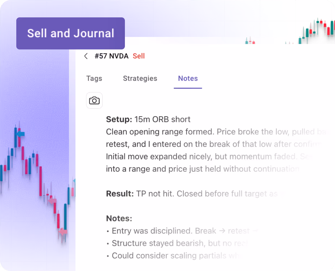The image size is (335, 271).
Task: Select the Notes tab
Action: [188, 78]
